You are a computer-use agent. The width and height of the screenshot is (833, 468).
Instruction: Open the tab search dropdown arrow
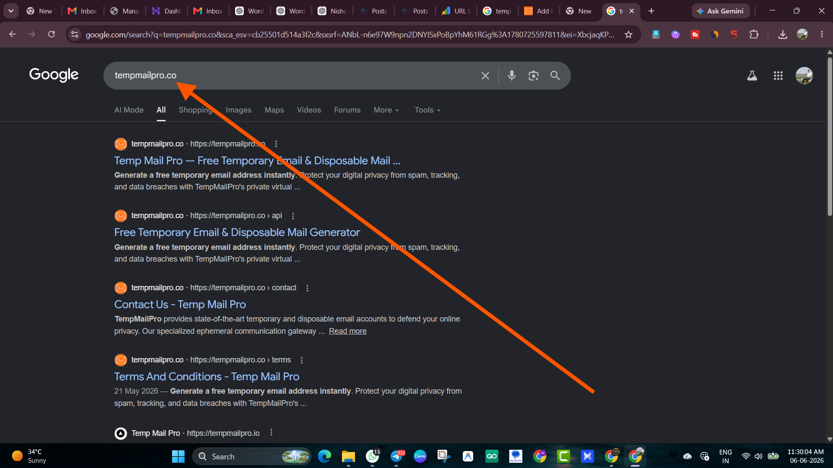[x=11, y=11]
